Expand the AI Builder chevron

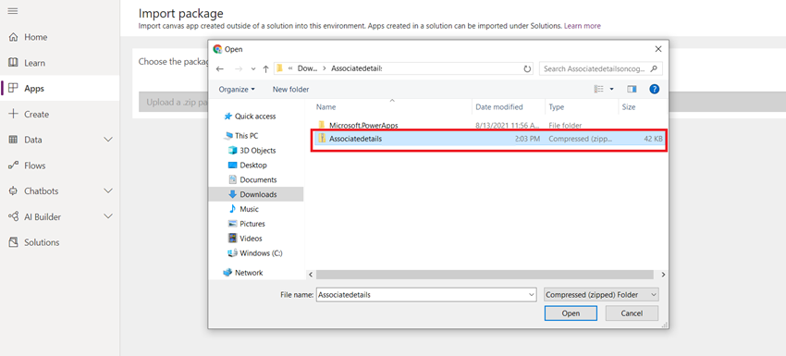coord(108,216)
